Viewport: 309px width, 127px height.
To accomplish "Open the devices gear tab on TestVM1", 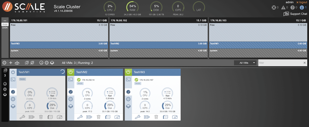I will tap(13, 99).
